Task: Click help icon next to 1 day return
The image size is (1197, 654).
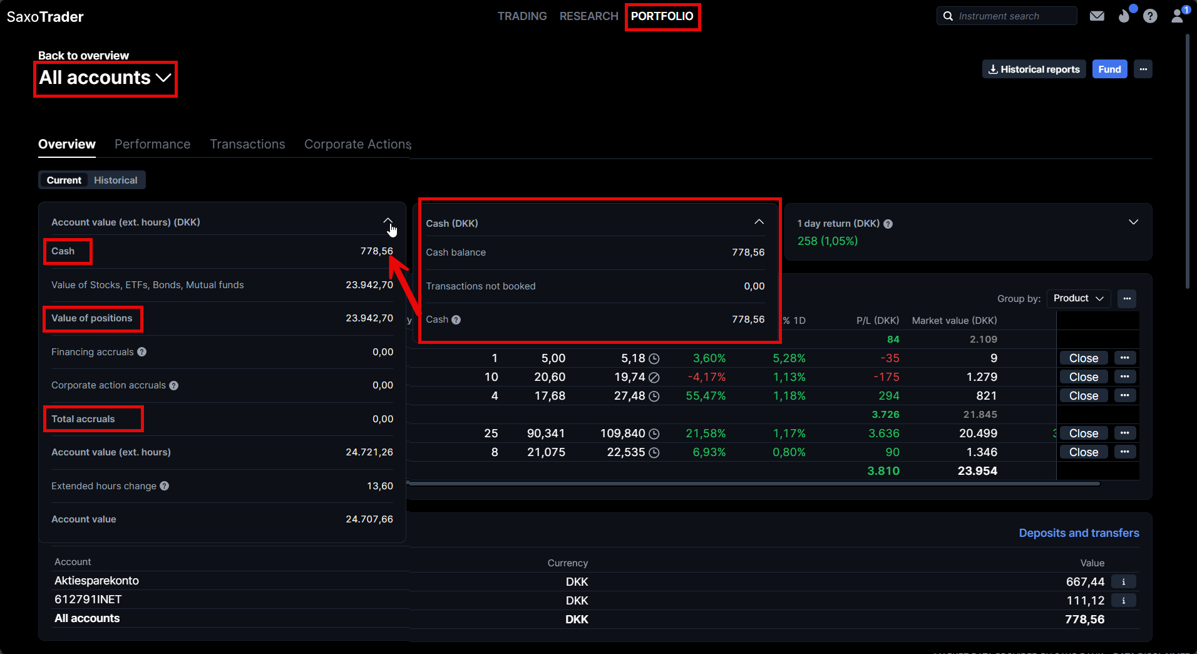Action: [888, 224]
